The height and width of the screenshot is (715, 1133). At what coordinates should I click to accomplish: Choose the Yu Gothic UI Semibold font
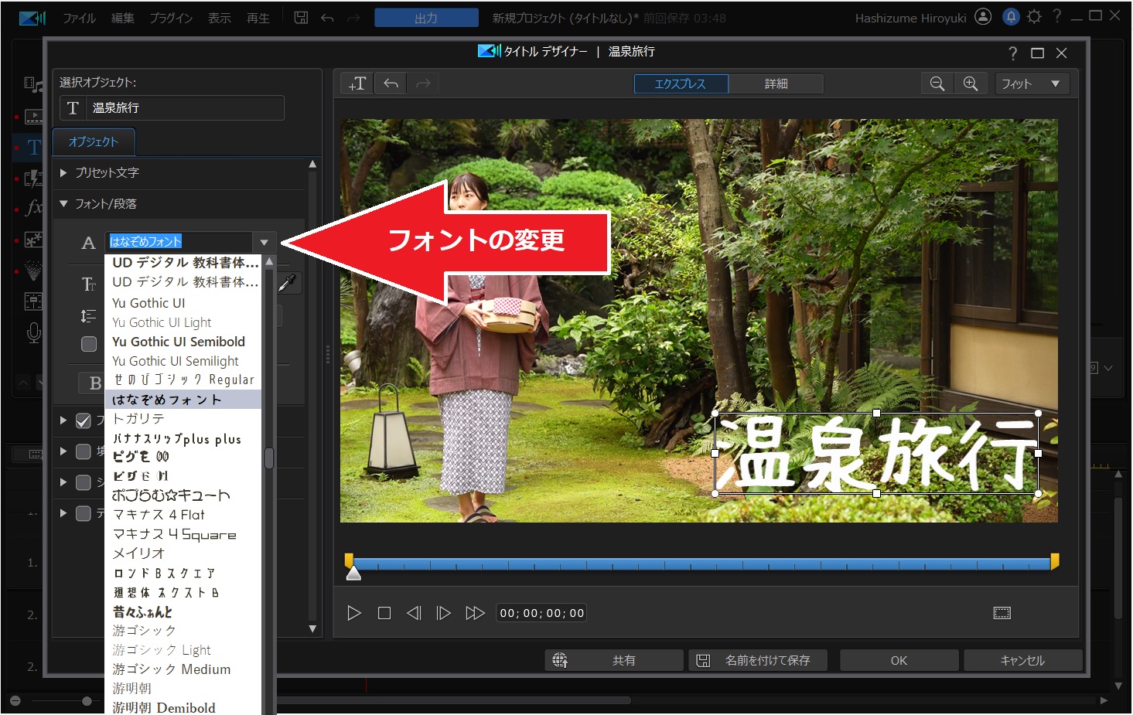(x=183, y=342)
